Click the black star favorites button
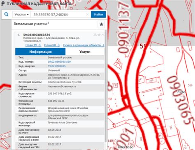Viewport: 195px width, 150px height. point(101,24)
